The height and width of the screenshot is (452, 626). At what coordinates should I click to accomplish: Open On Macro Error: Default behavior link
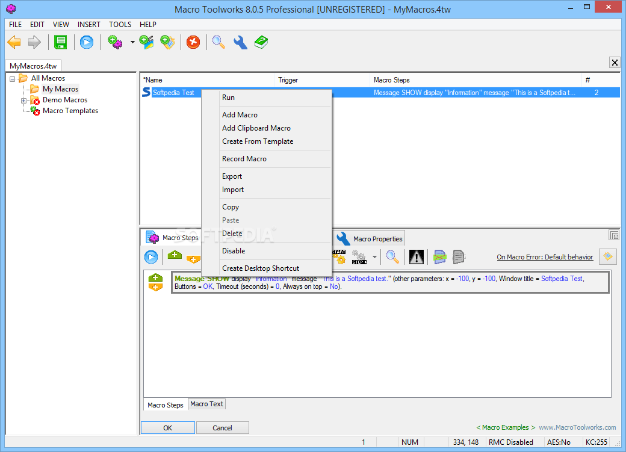[x=545, y=257]
